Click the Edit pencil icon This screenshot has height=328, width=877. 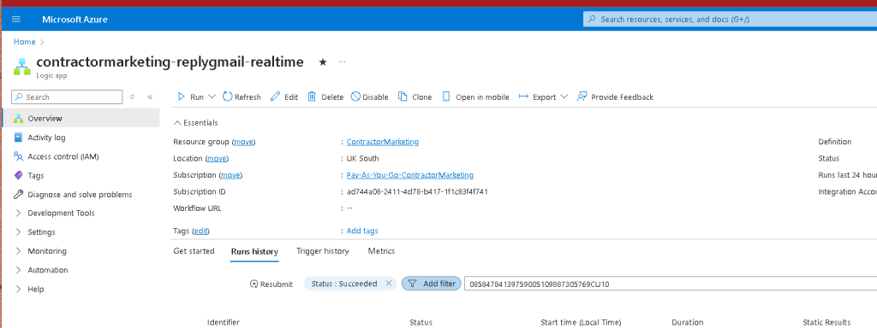[275, 97]
